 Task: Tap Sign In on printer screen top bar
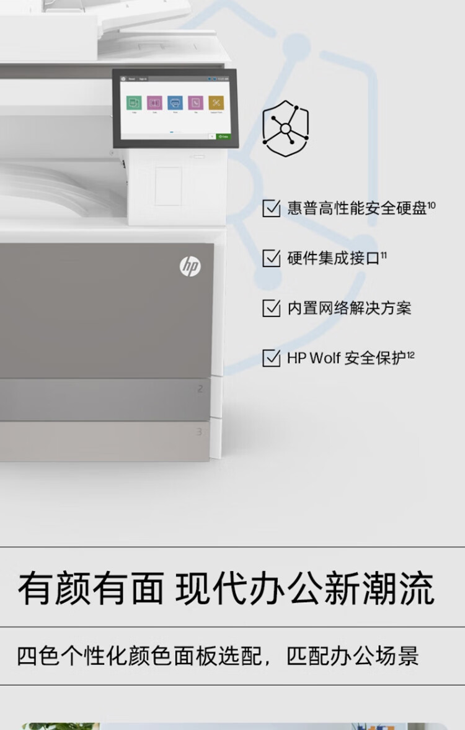[143, 79]
